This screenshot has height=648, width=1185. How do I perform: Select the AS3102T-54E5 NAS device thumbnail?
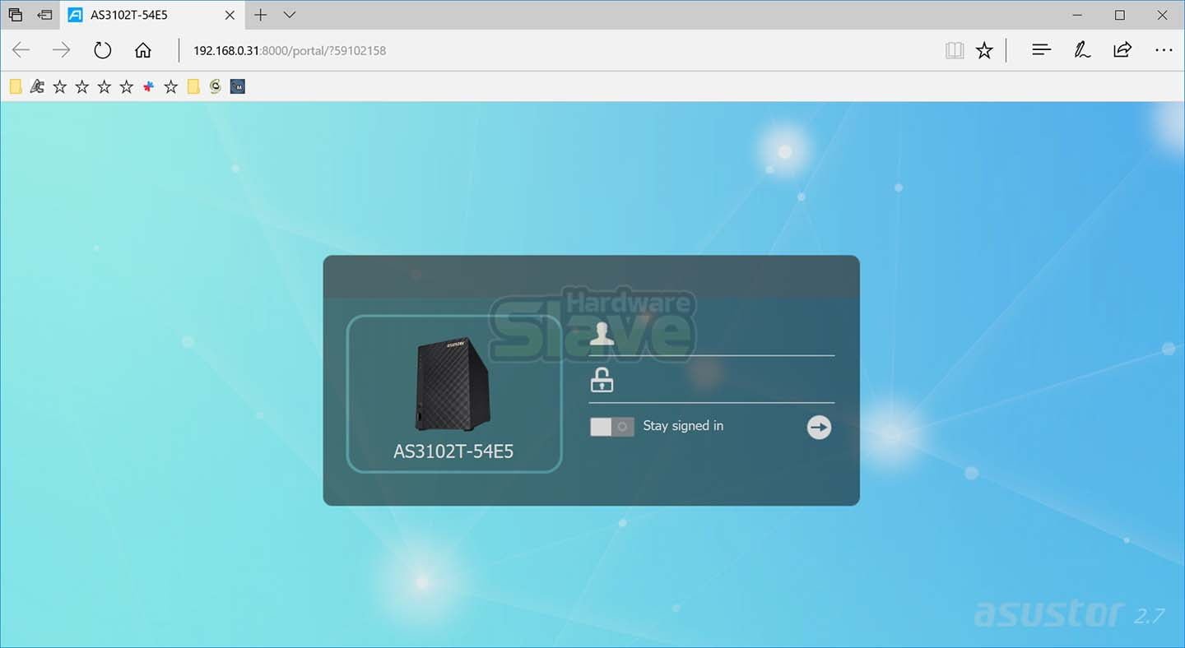(x=454, y=394)
